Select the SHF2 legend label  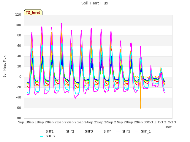[70, 131]
